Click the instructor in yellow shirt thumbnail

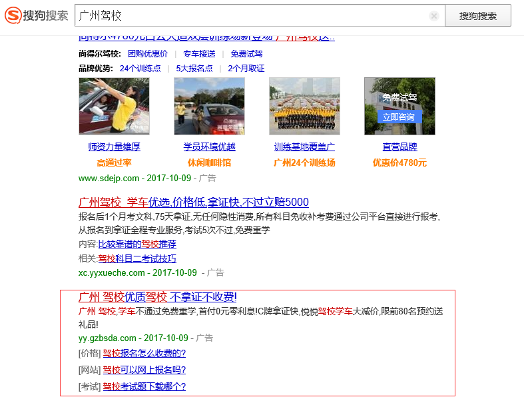[x=114, y=107]
